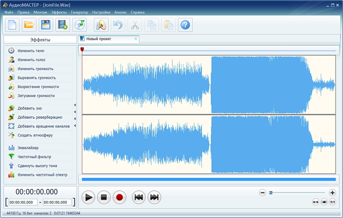
Task: Click person icon next to Изменить голос
Action: [x=11, y=59]
